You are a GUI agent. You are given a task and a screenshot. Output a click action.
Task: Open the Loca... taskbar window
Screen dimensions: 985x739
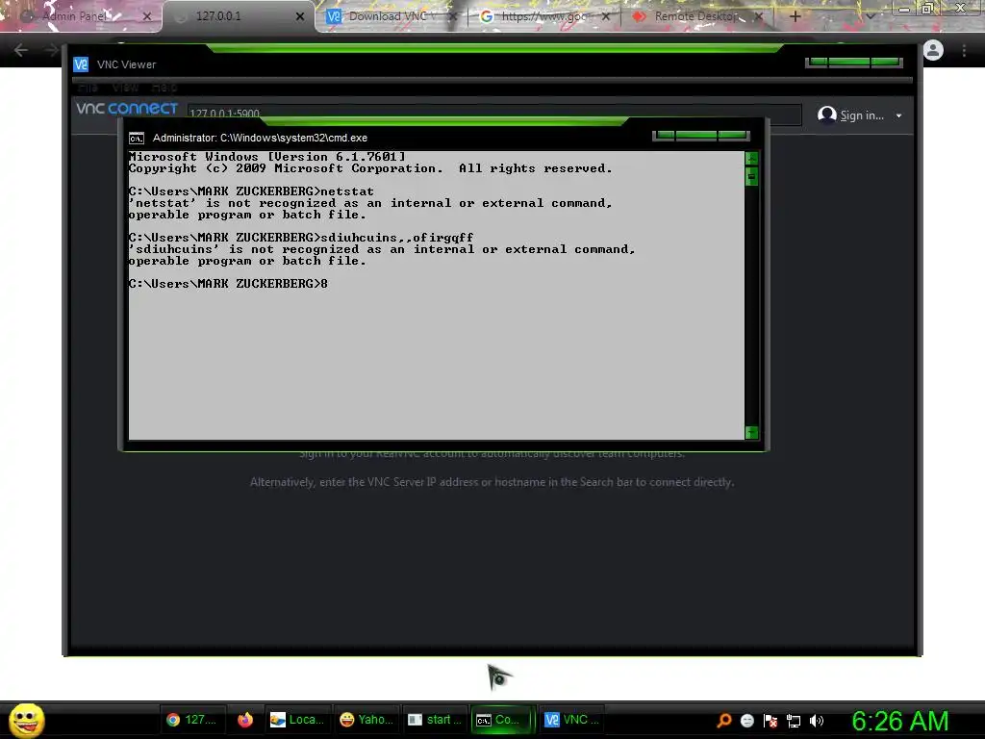click(296, 720)
